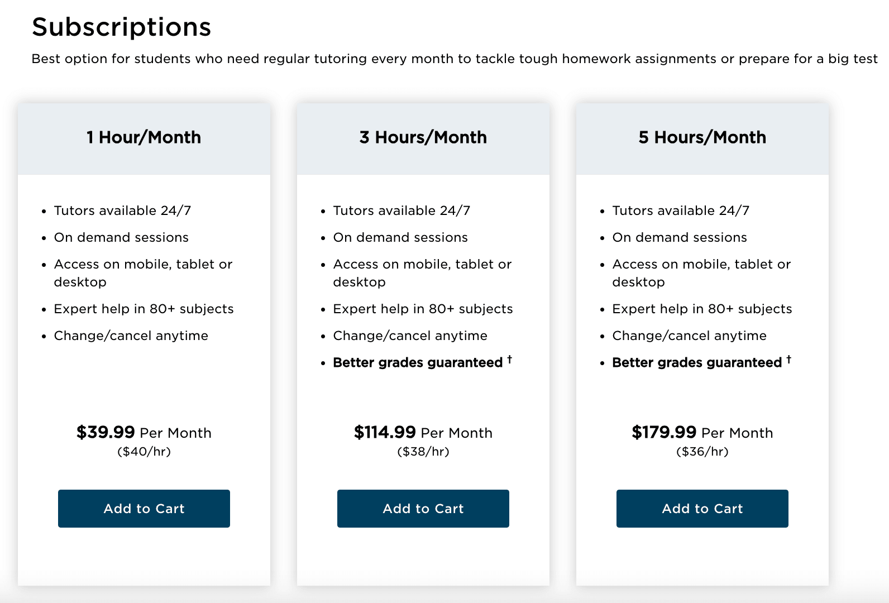The width and height of the screenshot is (889, 603).
Task: Click the ($40/hr) rate text
Action: coord(144,452)
